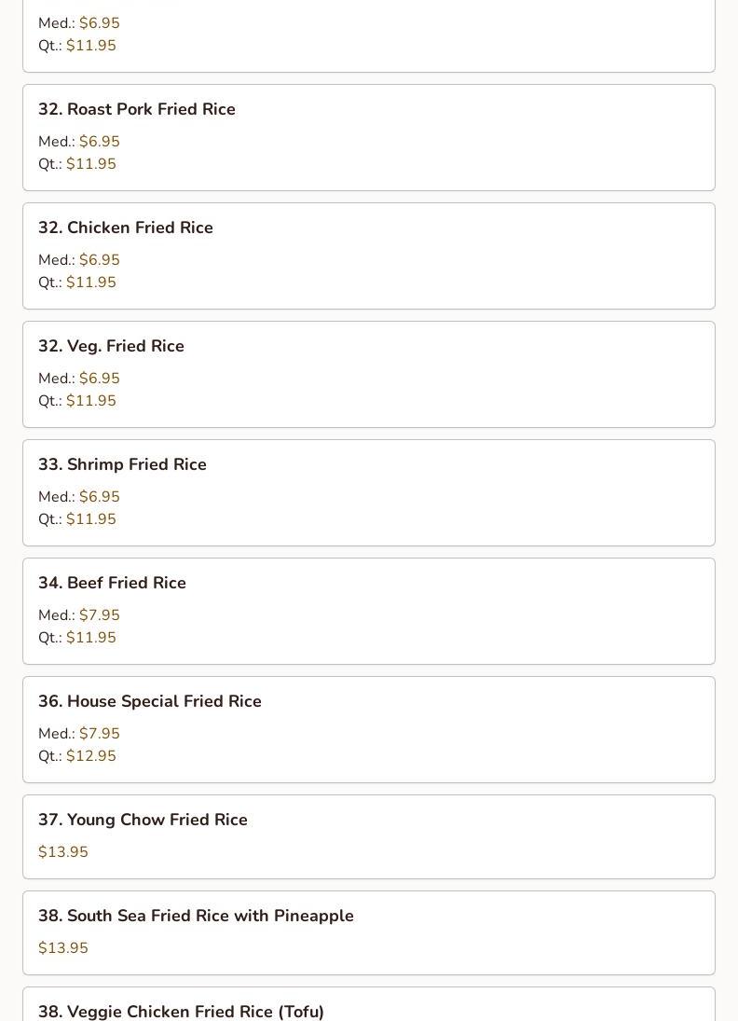Click Young Chow Fried Rice $13.95 price
The height and width of the screenshot is (1021, 738).
pos(63,851)
